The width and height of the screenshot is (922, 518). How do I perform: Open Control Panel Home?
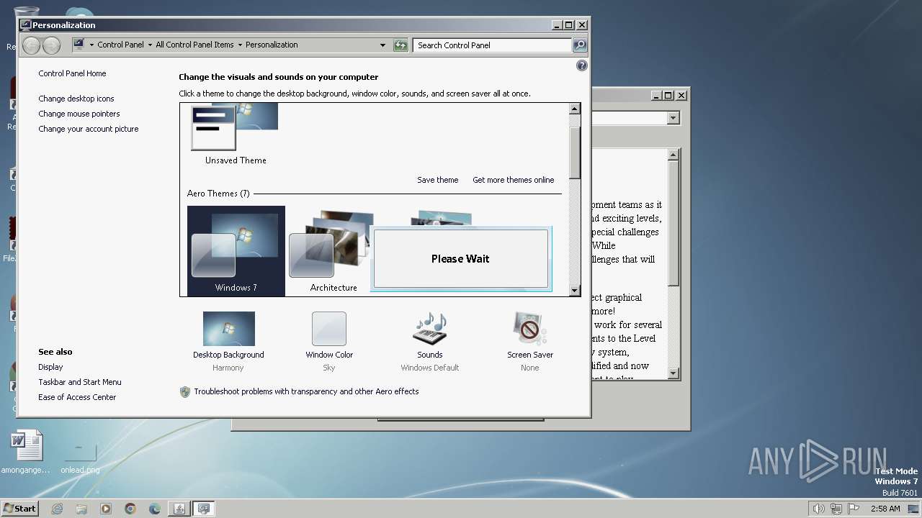coord(72,73)
